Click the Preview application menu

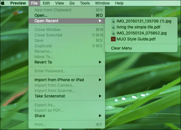coord(18,3)
